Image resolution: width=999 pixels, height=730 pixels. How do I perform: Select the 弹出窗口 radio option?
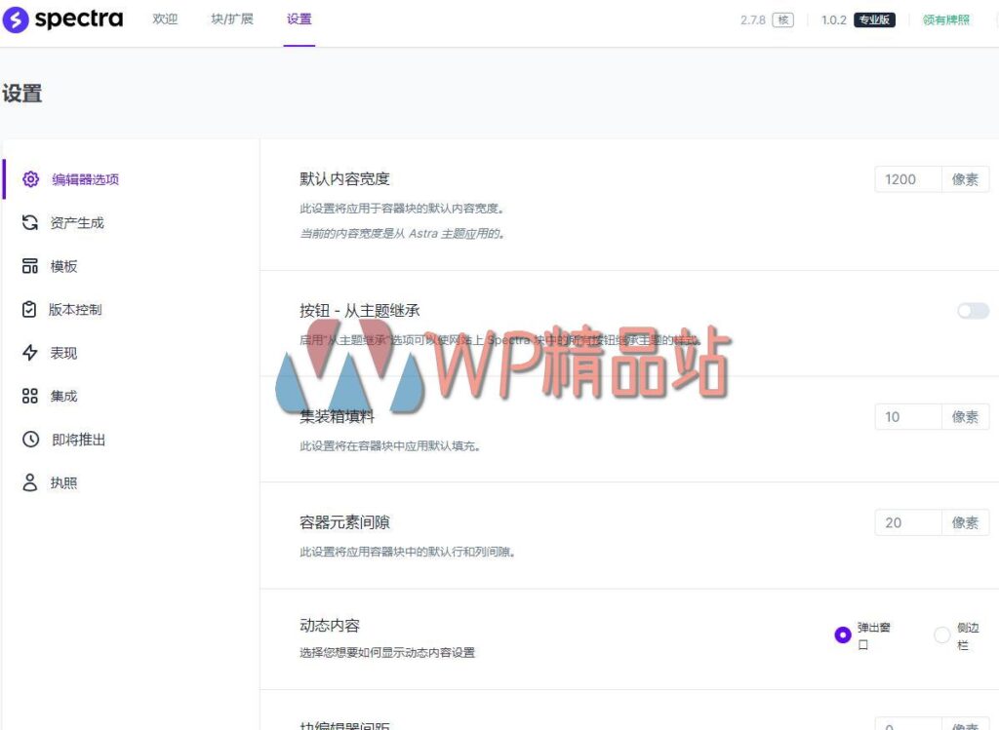point(841,634)
